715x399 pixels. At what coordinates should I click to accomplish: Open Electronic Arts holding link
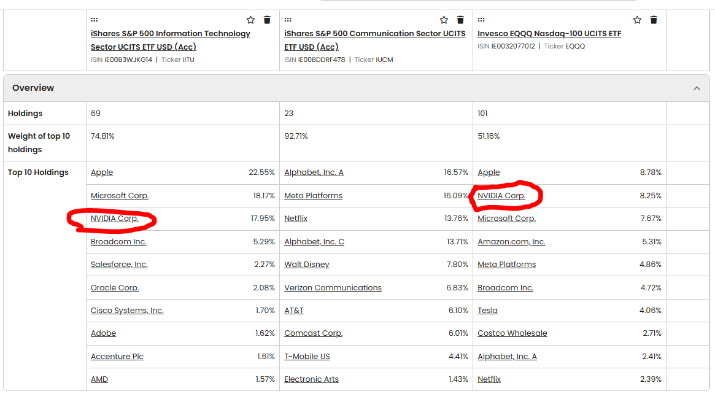(x=311, y=379)
